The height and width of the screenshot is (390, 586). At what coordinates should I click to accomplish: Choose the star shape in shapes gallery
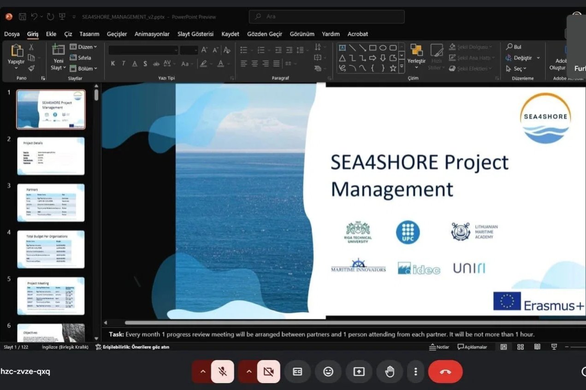[x=393, y=68]
